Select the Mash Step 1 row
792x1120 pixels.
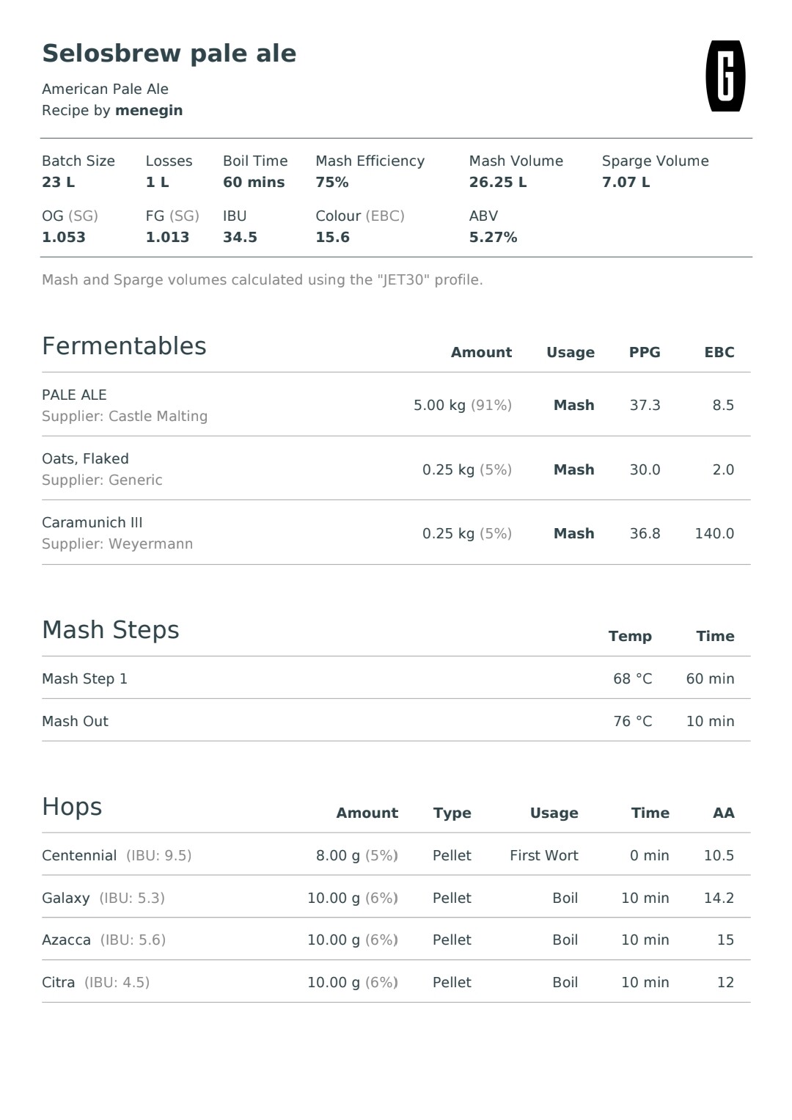396,678
